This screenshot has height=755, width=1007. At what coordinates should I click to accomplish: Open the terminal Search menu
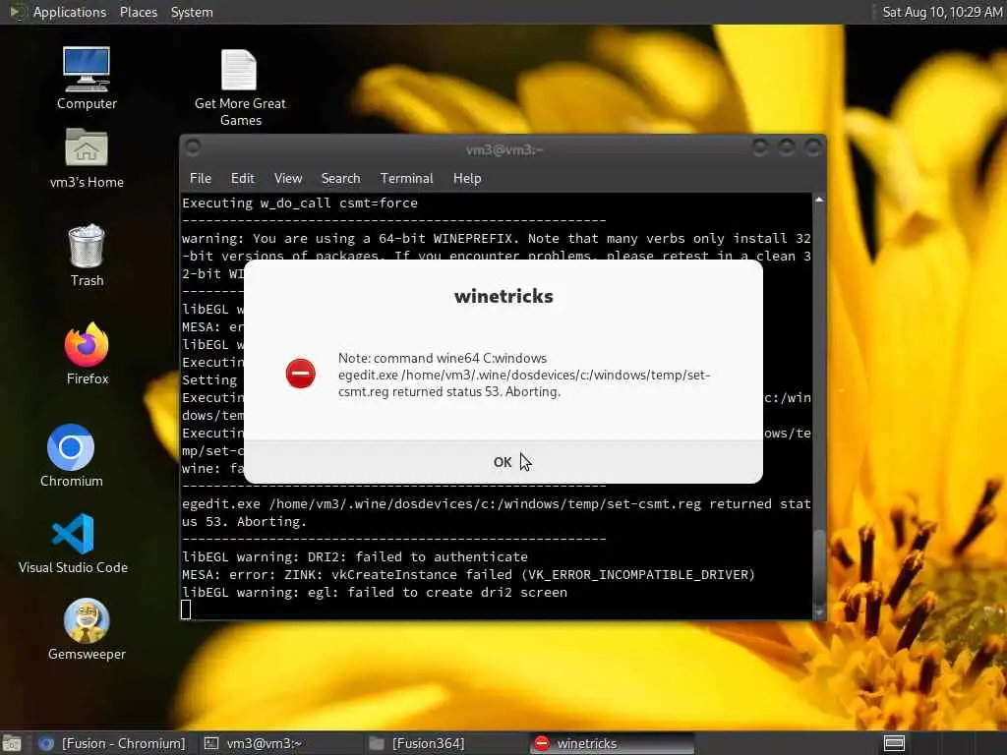point(340,179)
